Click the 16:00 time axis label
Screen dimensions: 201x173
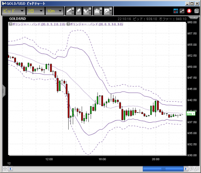pos(102,159)
